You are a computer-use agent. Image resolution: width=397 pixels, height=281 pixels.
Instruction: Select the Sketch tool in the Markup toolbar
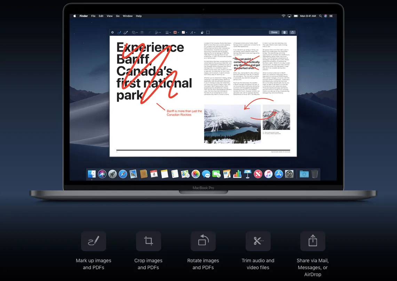pyautogui.click(x=119, y=32)
